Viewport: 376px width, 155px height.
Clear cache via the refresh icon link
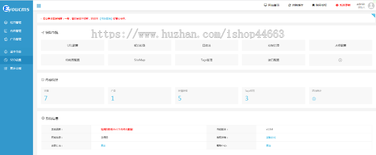click(296, 5)
